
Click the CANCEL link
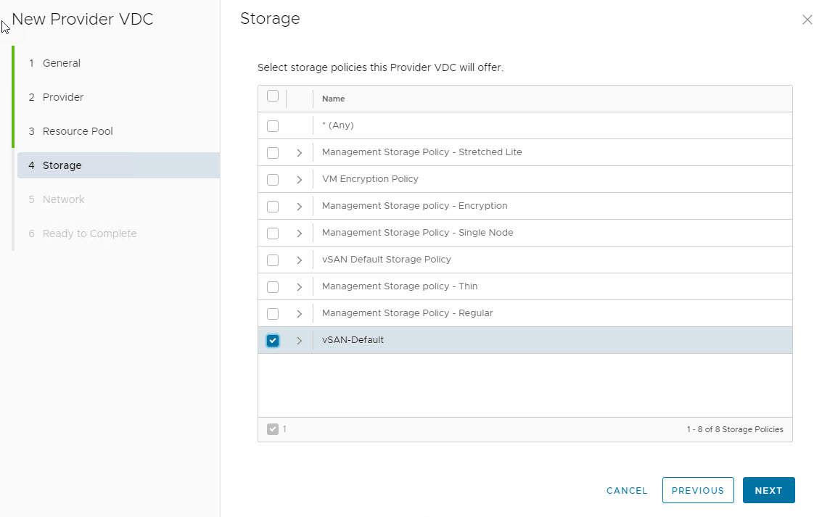tap(627, 490)
